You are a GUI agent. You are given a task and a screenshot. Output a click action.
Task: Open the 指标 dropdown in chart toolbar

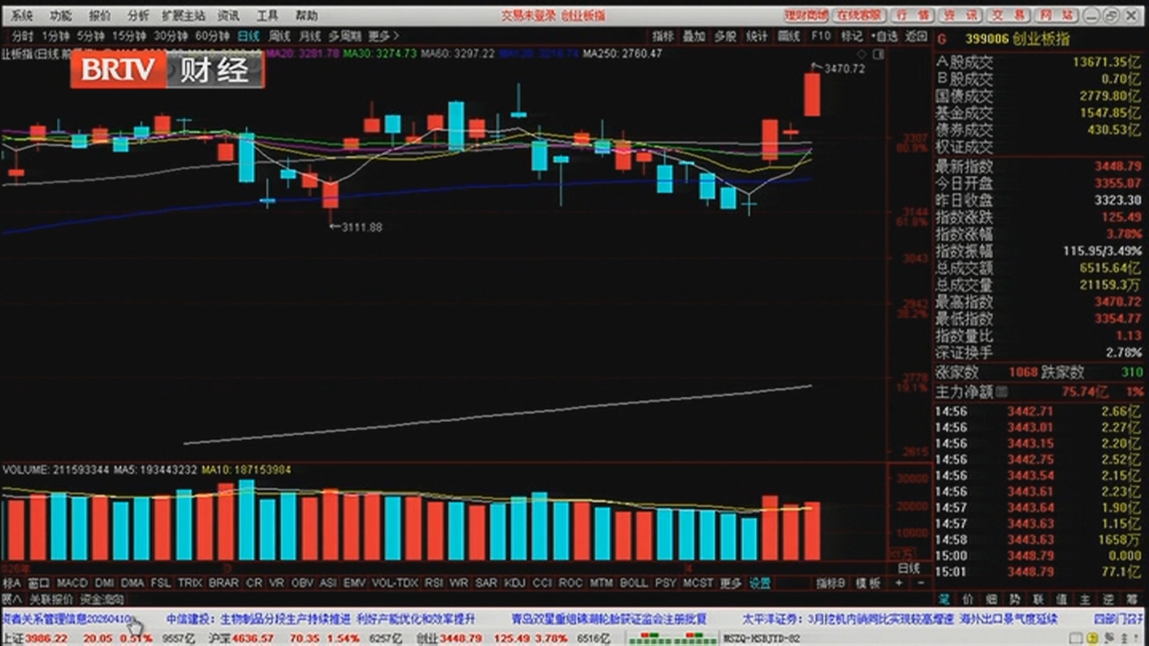tap(662, 36)
